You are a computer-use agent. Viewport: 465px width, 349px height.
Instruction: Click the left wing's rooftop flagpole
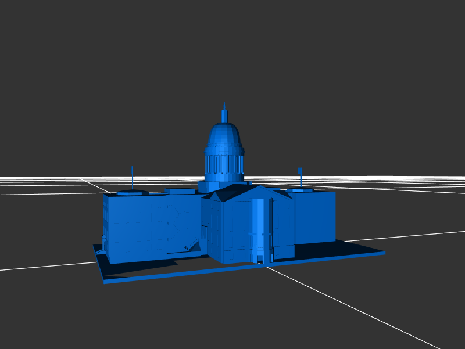133,177
